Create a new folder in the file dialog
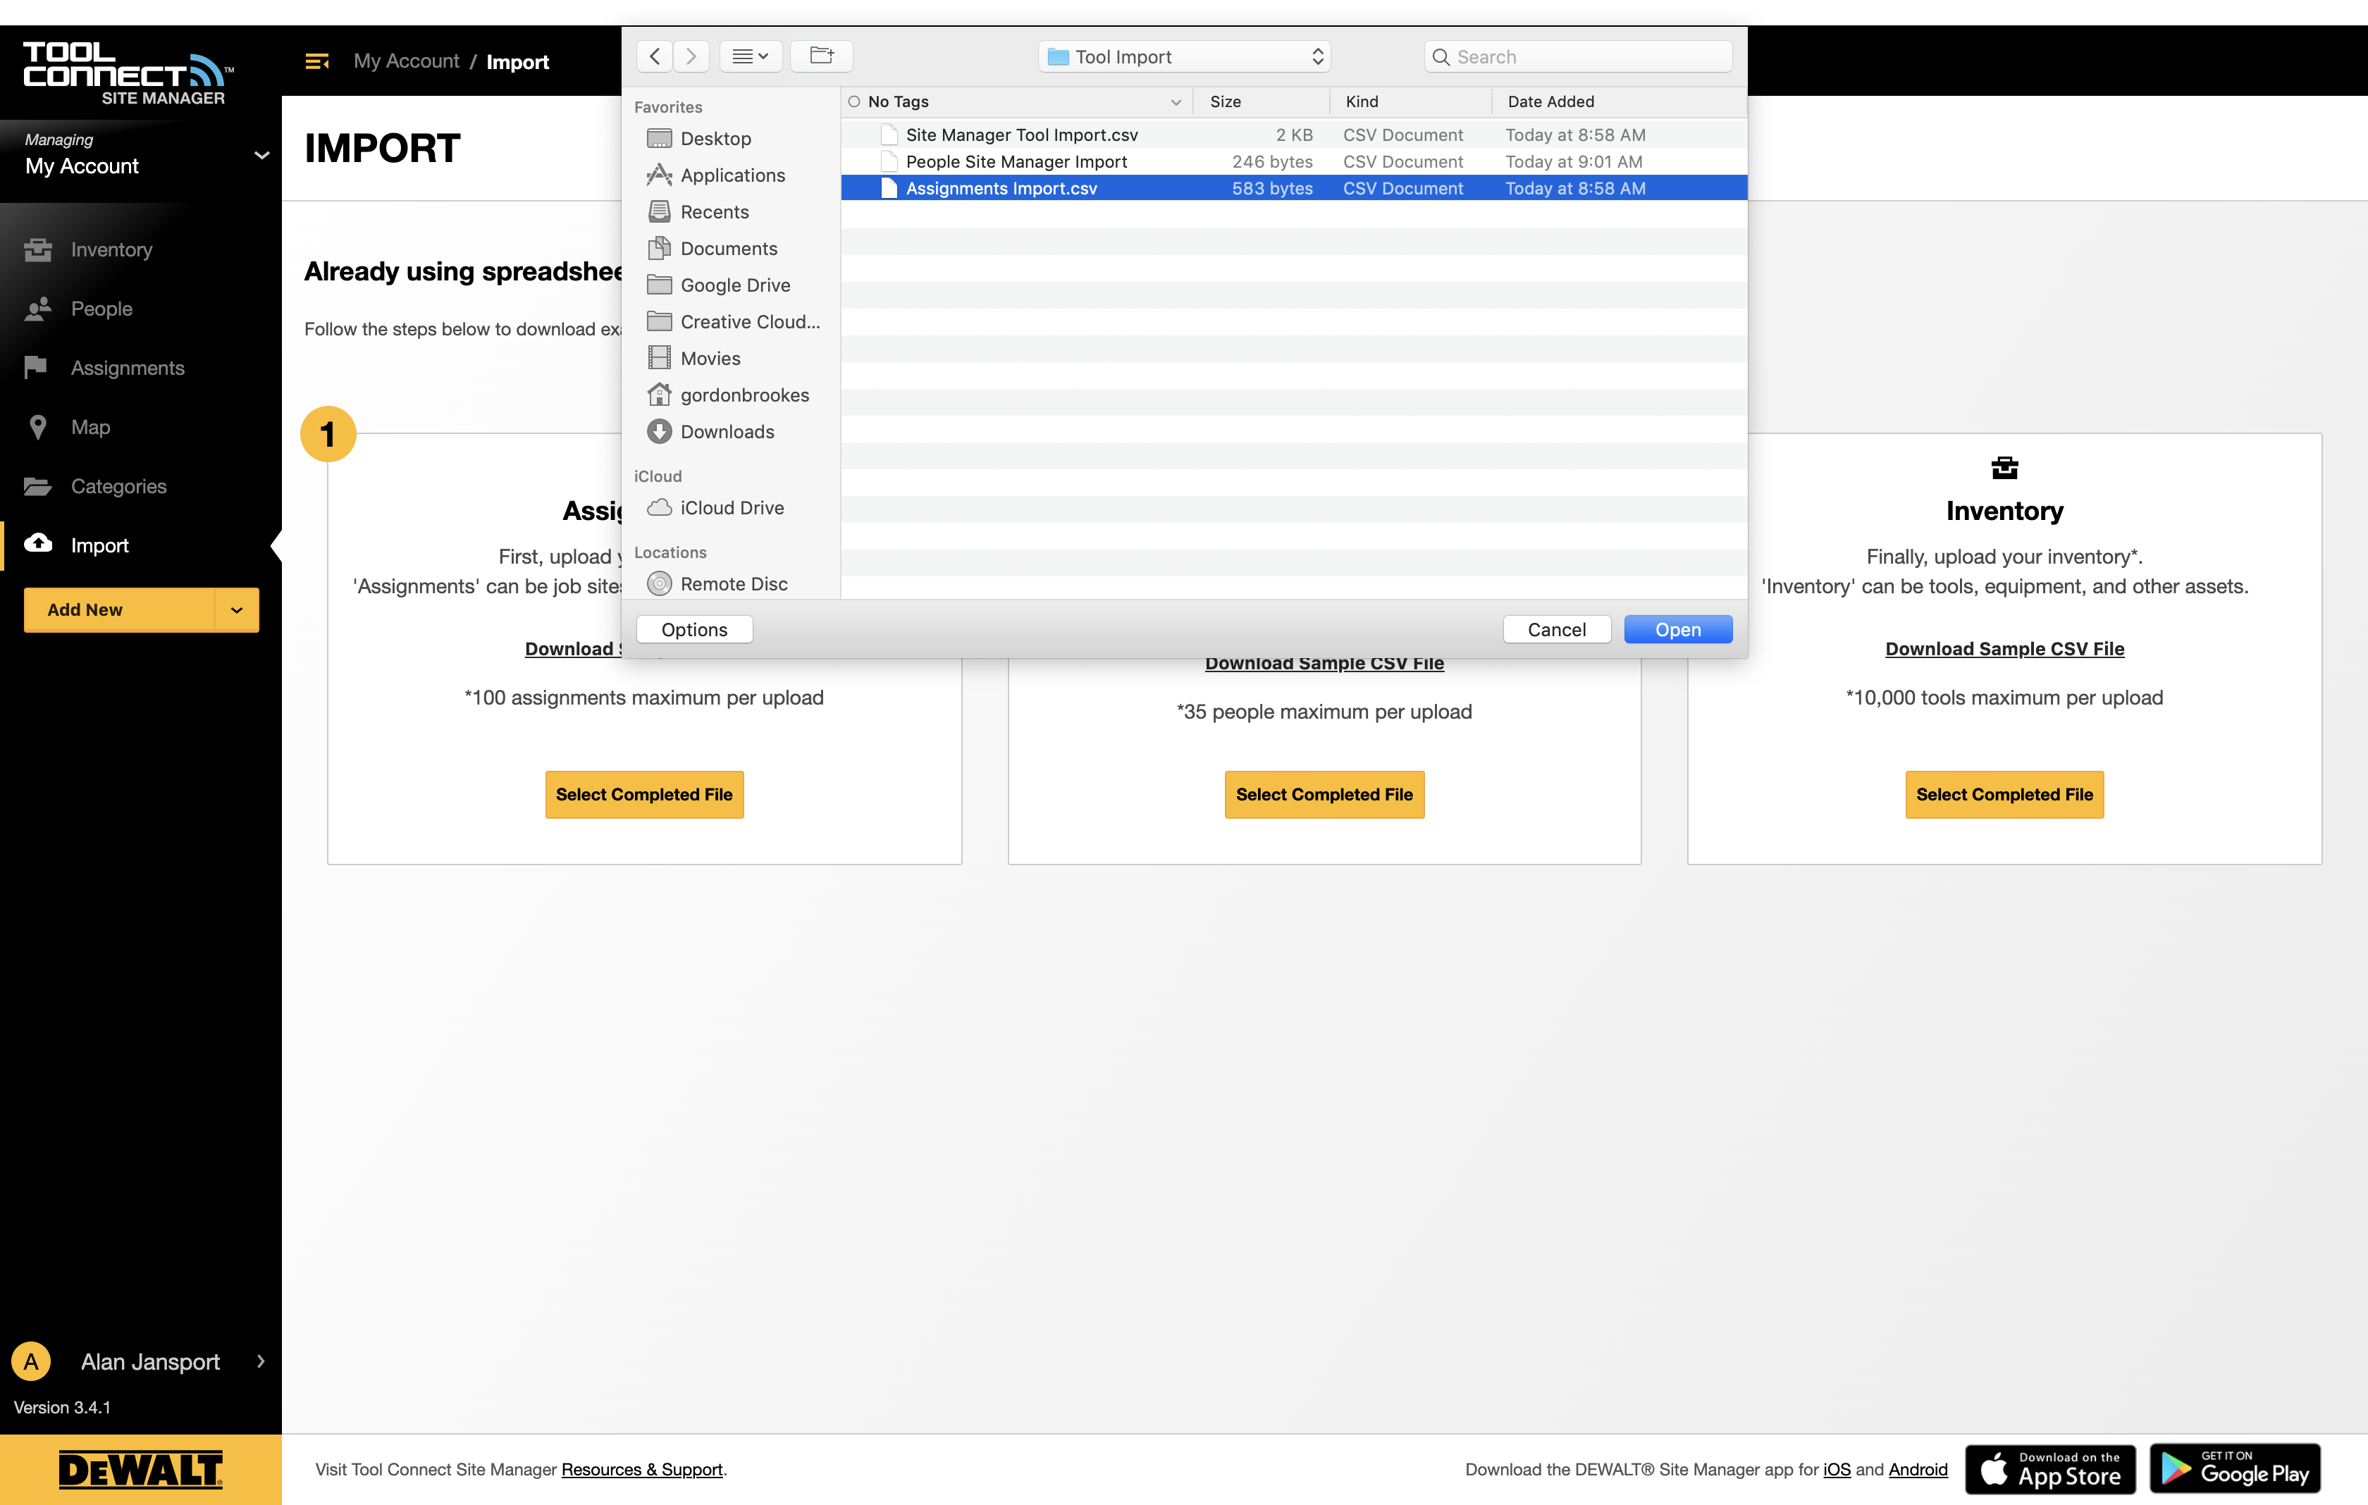 pos(821,56)
